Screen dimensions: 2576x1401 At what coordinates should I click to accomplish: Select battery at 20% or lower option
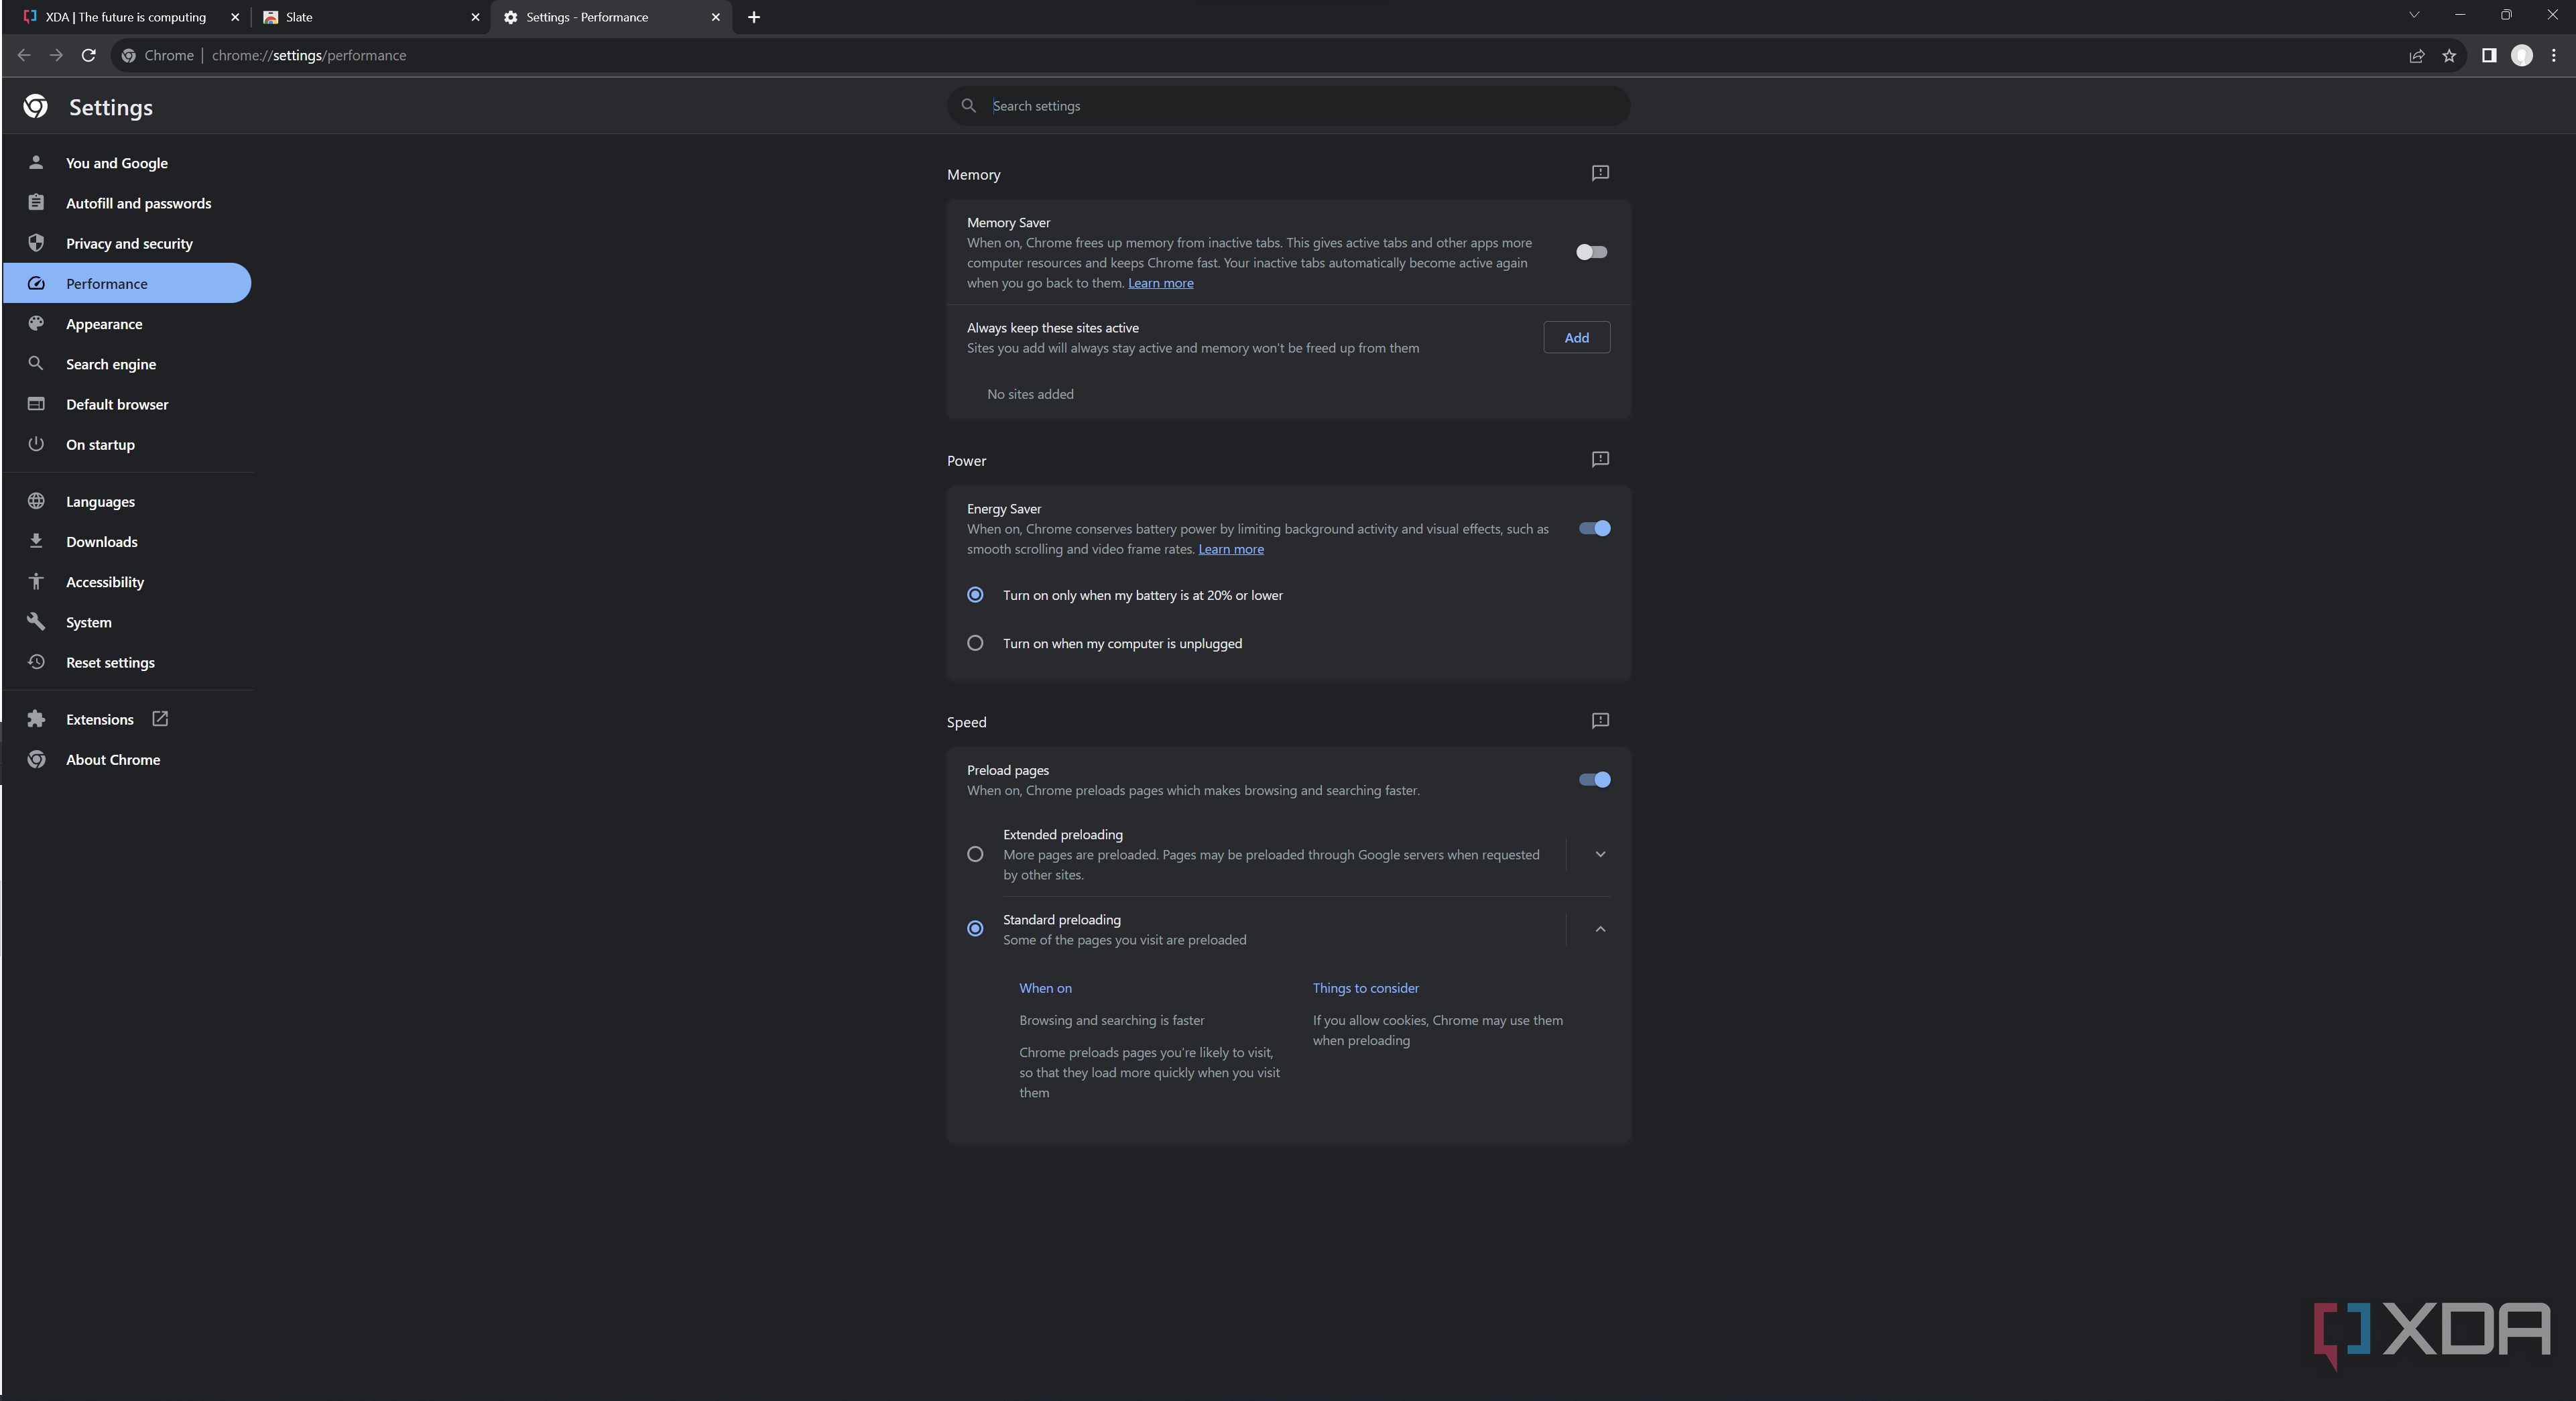pyautogui.click(x=975, y=594)
